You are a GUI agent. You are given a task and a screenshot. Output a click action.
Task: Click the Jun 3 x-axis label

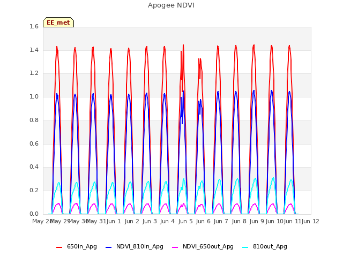pyautogui.click(x=150, y=221)
